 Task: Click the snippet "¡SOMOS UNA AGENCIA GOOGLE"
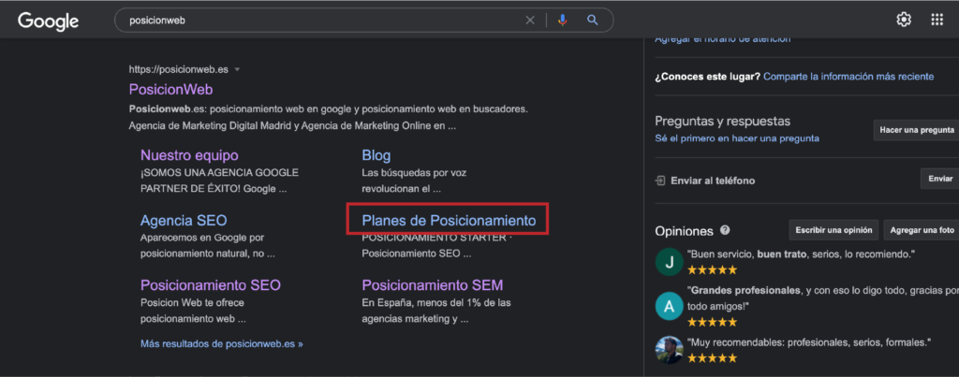tap(219, 173)
